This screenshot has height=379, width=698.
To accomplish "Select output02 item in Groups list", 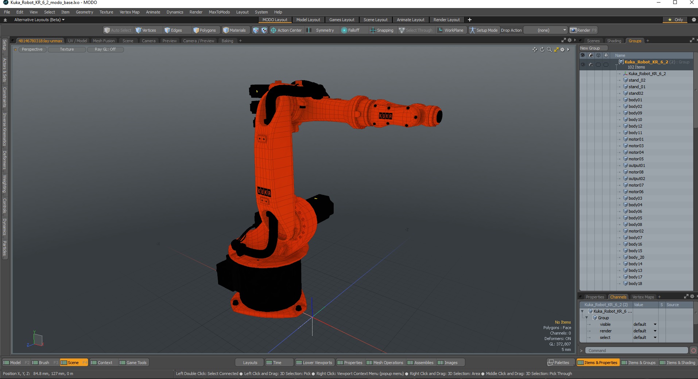I will click(x=637, y=179).
